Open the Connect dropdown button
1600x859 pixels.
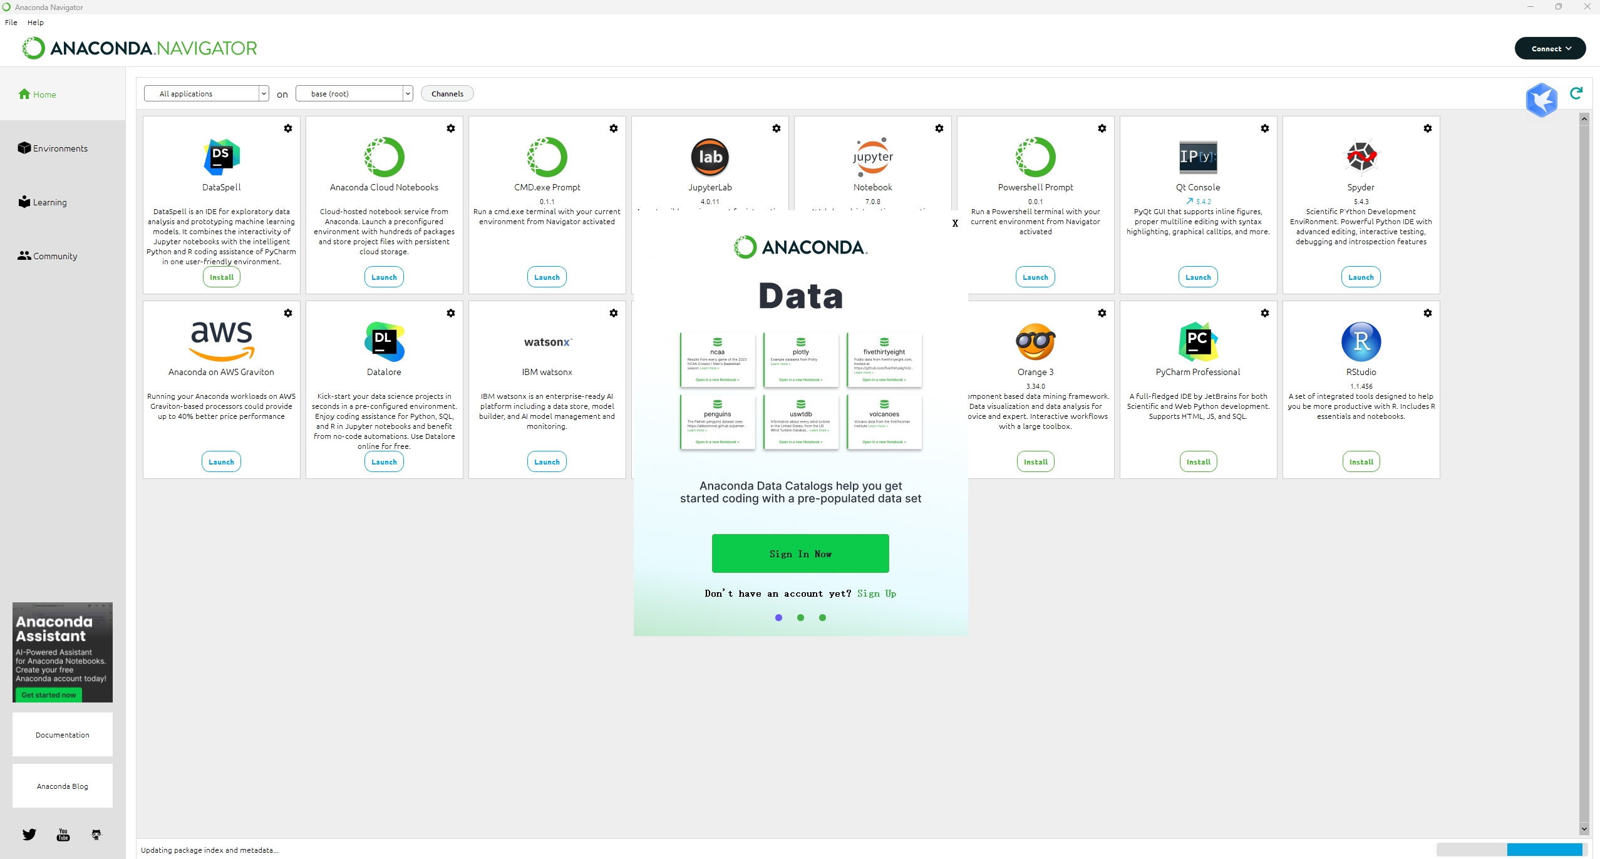(1550, 48)
